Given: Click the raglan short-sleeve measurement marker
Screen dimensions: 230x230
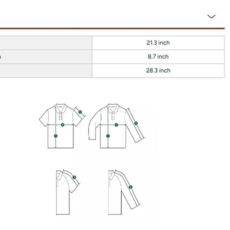Looking at the screenshot, I should [74, 177].
